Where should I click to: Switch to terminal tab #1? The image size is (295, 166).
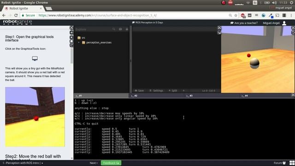(x=101, y=95)
